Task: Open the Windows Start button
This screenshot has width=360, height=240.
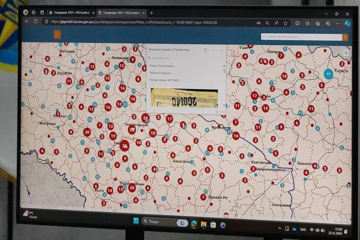Action: pos(136,221)
